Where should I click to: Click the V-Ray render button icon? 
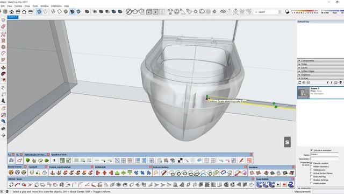pos(128,12)
